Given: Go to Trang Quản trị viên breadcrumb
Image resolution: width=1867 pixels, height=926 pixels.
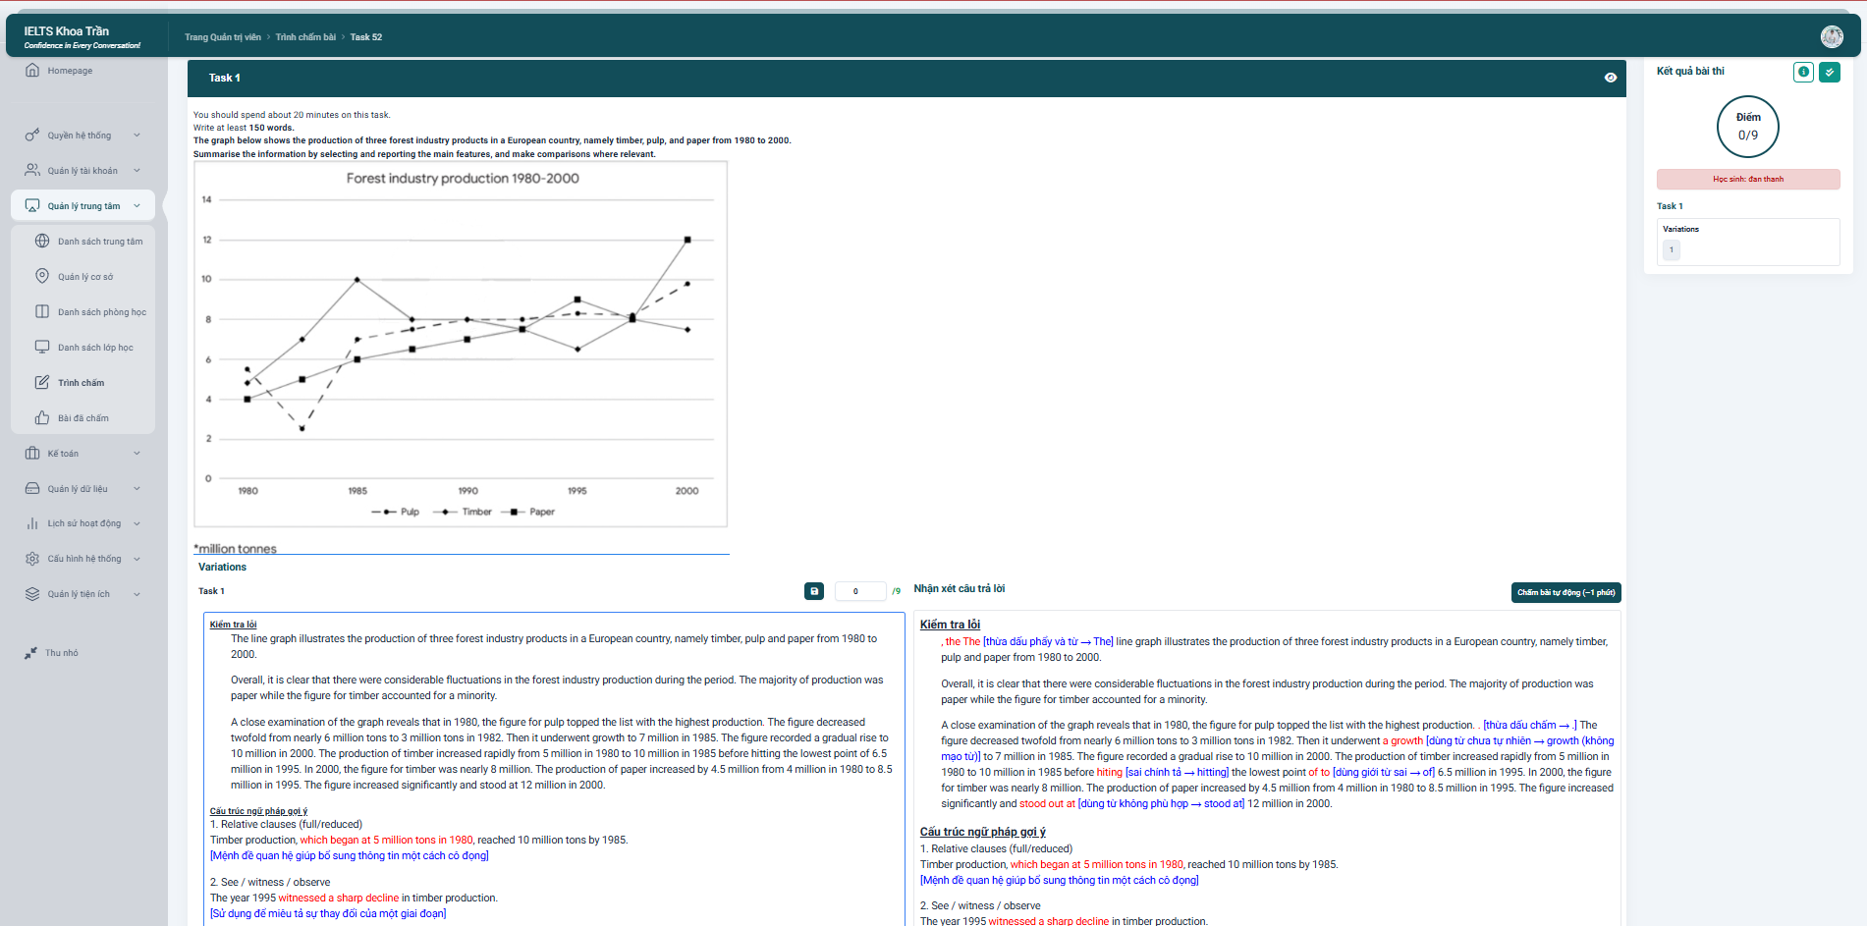Looking at the screenshot, I should click(x=223, y=37).
